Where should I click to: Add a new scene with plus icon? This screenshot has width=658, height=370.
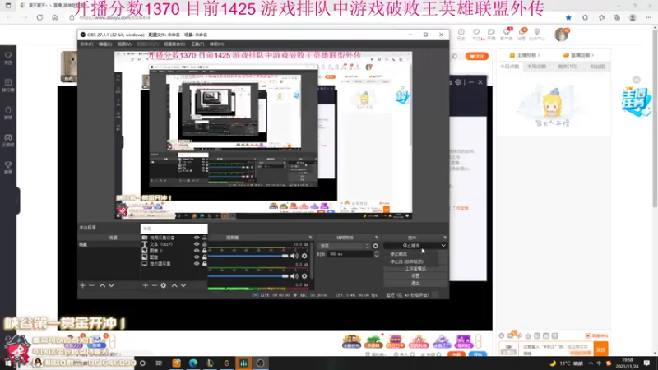pyautogui.click(x=83, y=285)
